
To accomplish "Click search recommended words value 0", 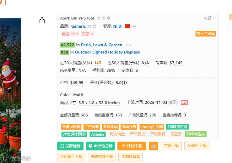I will pyautogui.click(x=185, y=115).
